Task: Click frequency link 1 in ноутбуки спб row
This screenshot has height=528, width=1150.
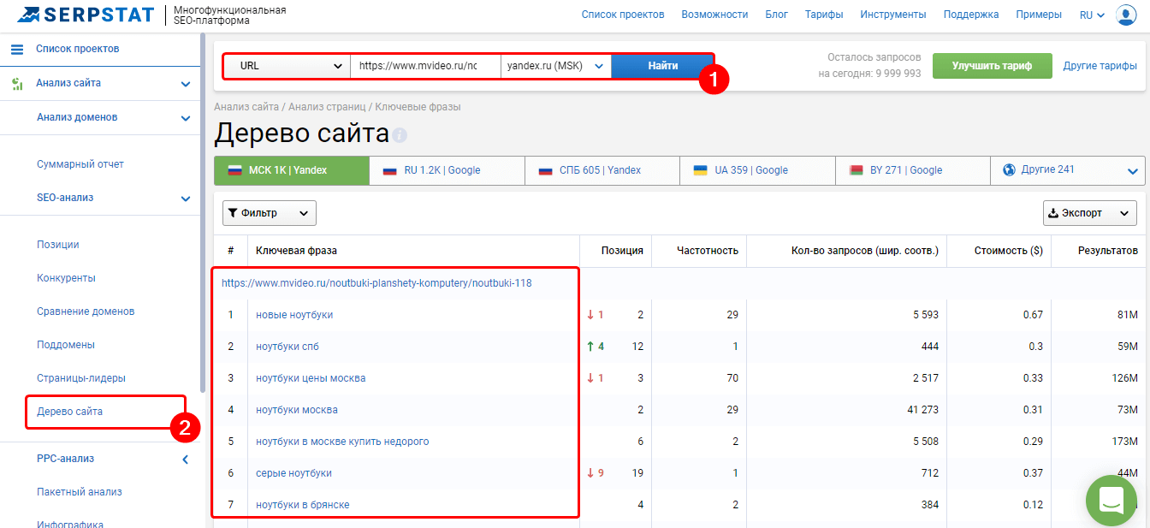Action: point(735,347)
